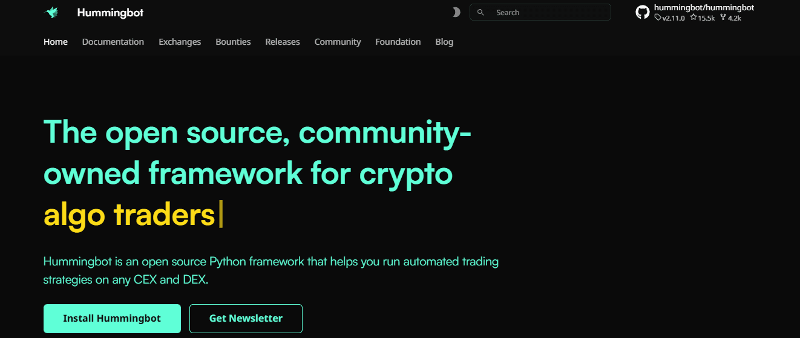The width and height of the screenshot is (800, 338).
Task: Click the v2.11.0 version tag
Action: pyautogui.click(x=670, y=18)
